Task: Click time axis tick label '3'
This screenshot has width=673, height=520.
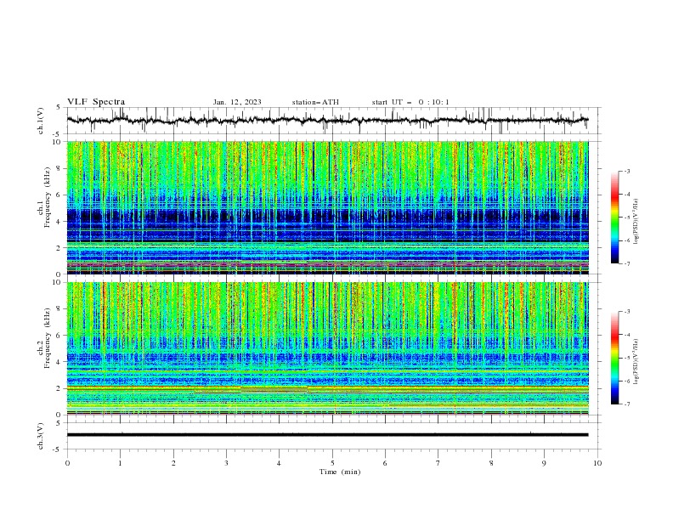Action: coord(226,463)
